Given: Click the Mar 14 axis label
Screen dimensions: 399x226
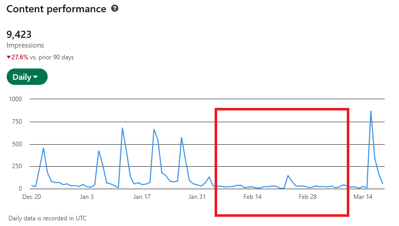Looking at the screenshot, I should pyautogui.click(x=363, y=197).
